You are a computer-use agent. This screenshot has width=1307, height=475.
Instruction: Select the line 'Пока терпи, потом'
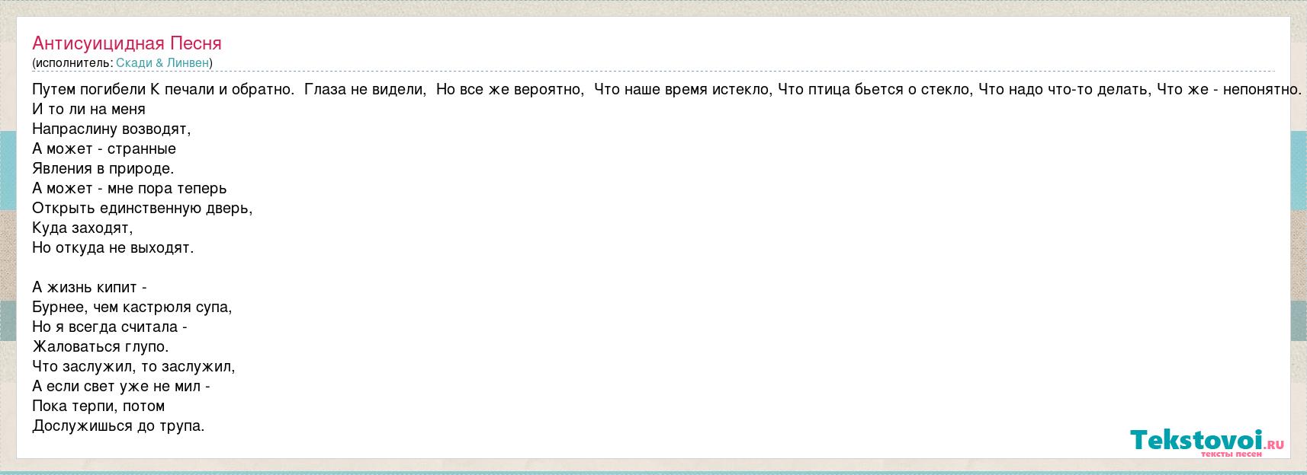[99, 406]
